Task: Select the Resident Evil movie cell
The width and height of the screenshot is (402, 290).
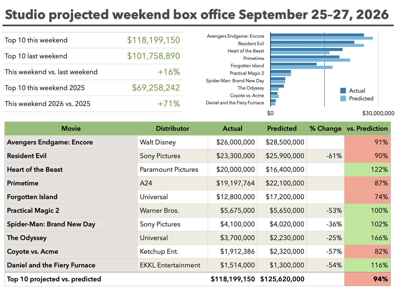Action: click(x=71, y=156)
